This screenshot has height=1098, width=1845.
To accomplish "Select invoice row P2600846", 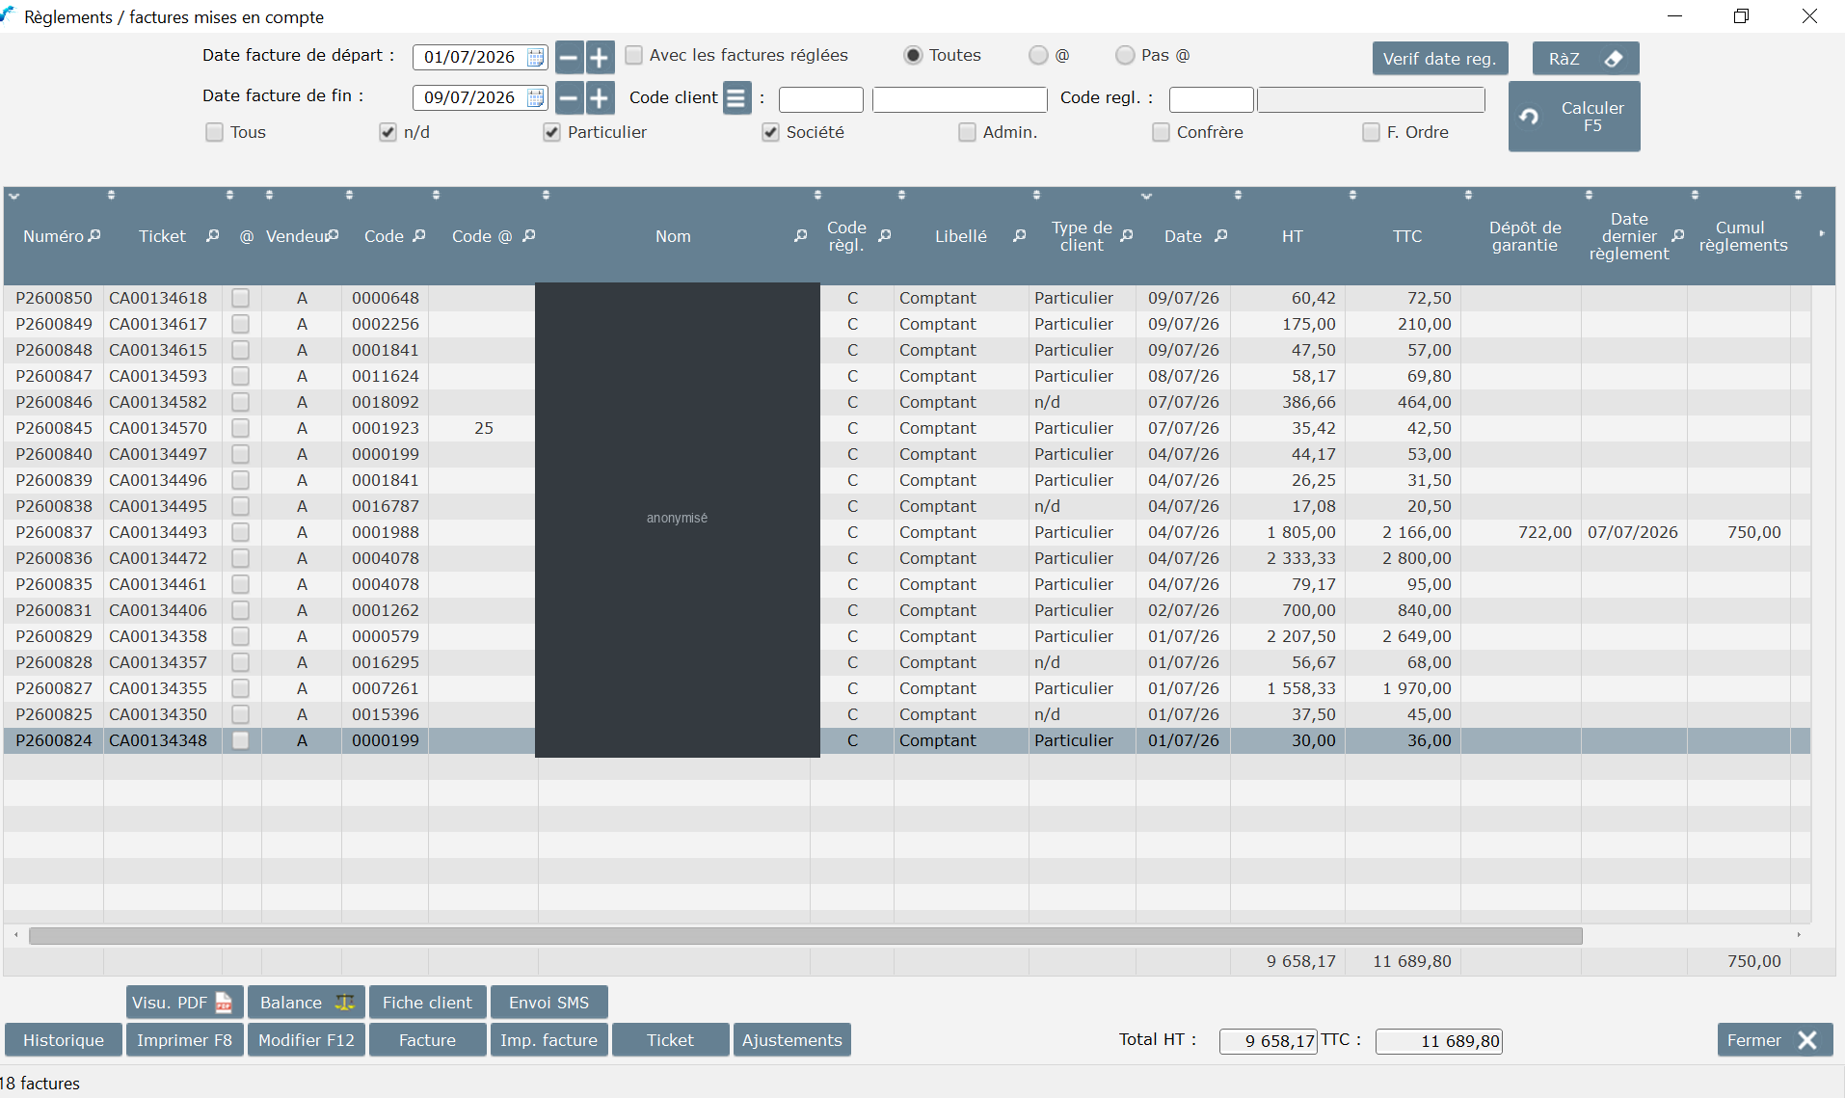I will 906,402.
